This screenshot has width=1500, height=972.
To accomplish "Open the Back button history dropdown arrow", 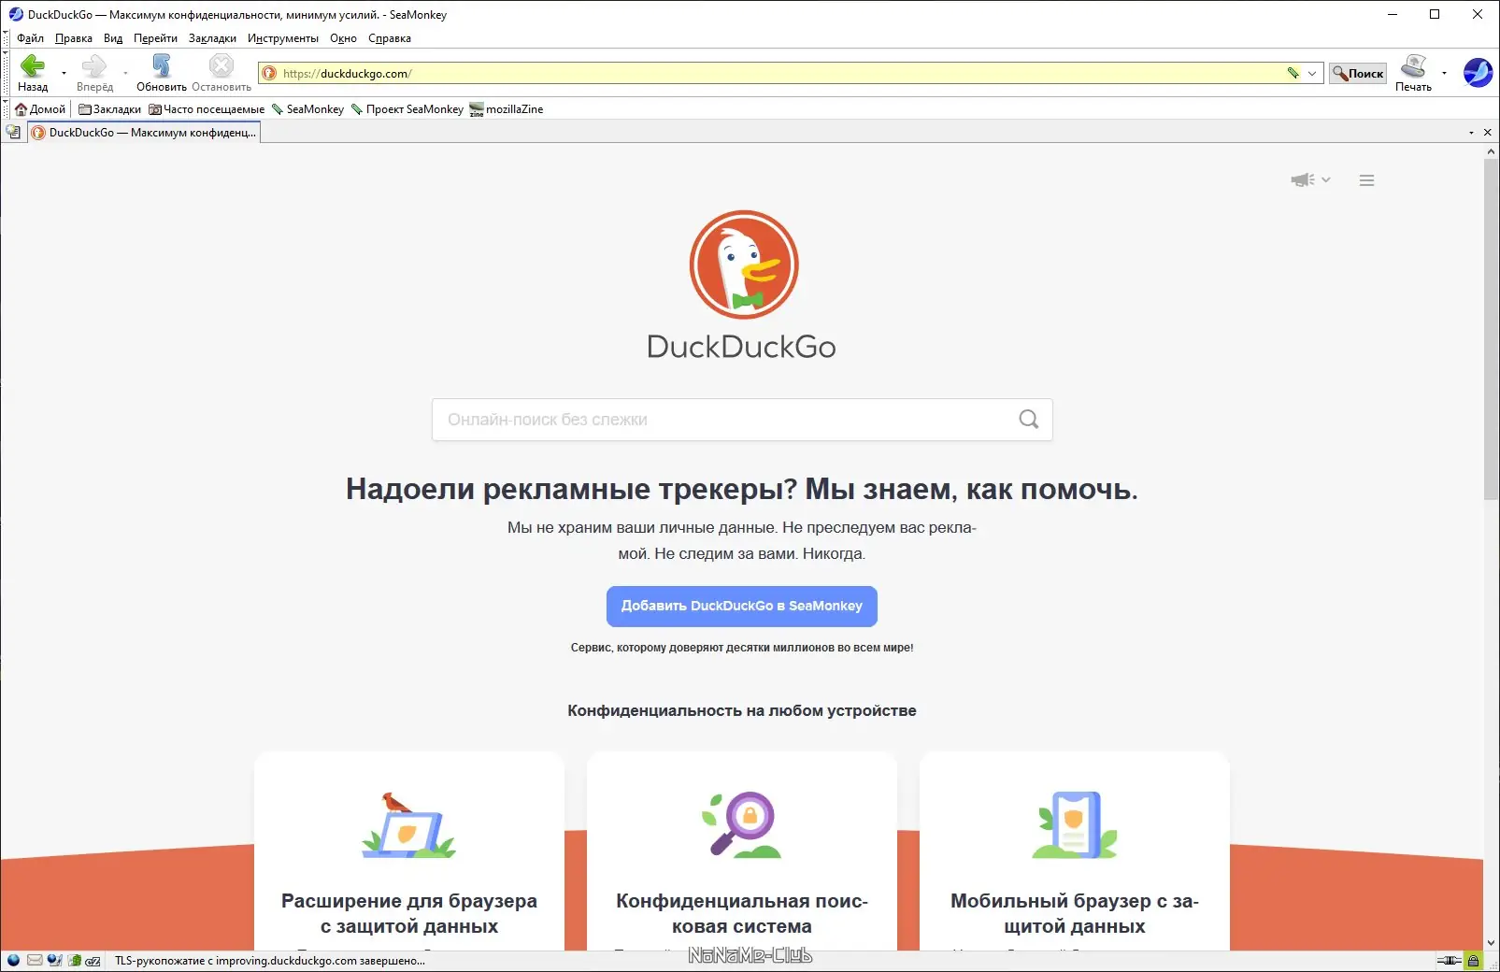I will click(x=64, y=73).
